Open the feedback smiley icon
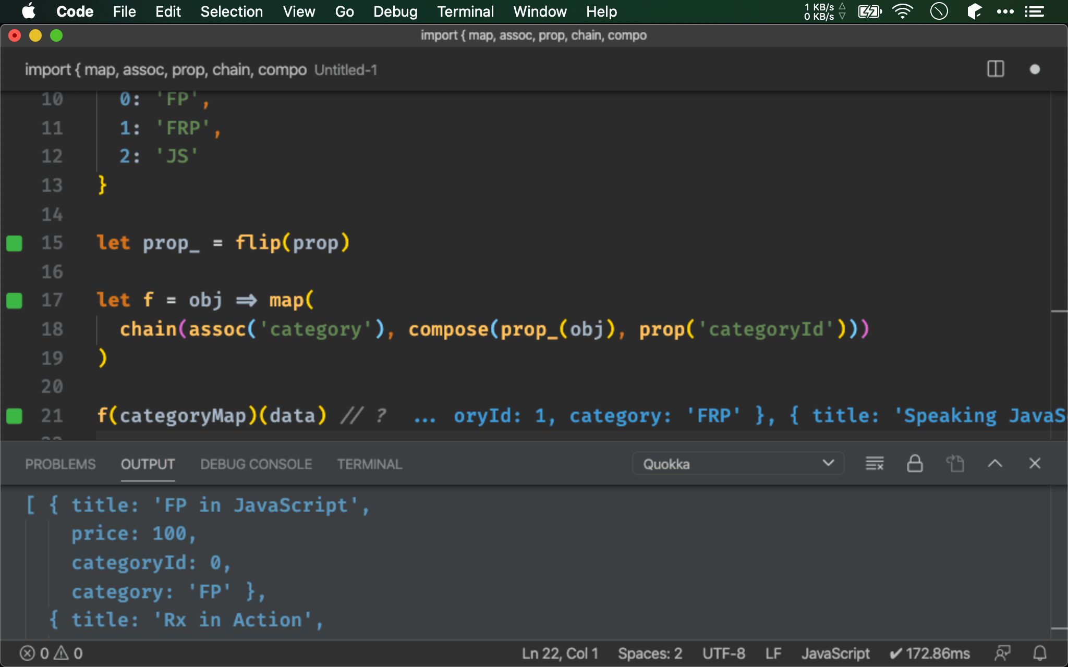The height and width of the screenshot is (667, 1068). [1002, 653]
